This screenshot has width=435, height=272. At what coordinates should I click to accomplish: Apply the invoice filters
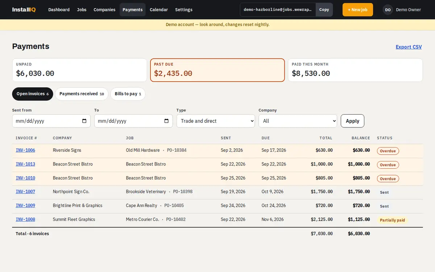pyautogui.click(x=352, y=121)
